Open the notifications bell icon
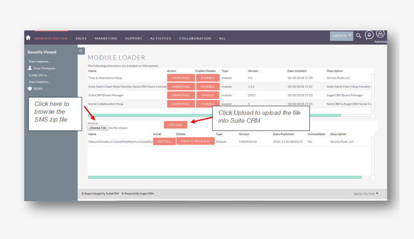 (x=369, y=35)
